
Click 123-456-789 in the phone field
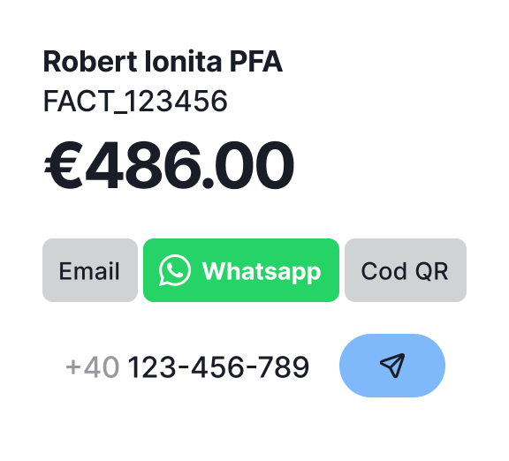tap(218, 367)
